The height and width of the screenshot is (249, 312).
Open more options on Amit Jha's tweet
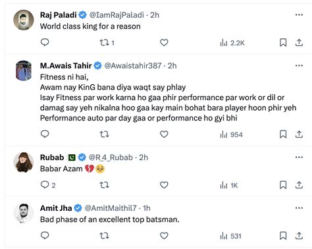(x=299, y=208)
